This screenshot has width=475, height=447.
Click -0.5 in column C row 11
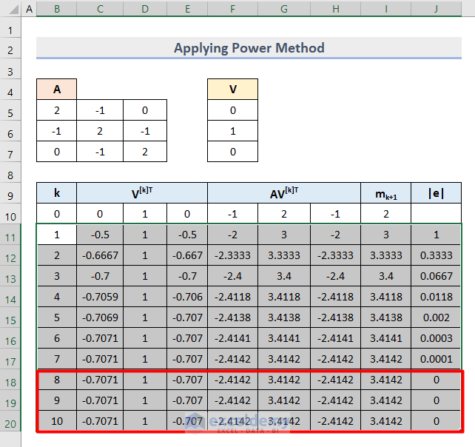coord(100,235)
